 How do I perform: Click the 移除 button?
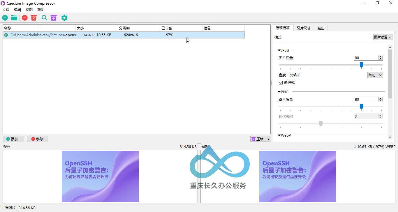tap(37, 139)
